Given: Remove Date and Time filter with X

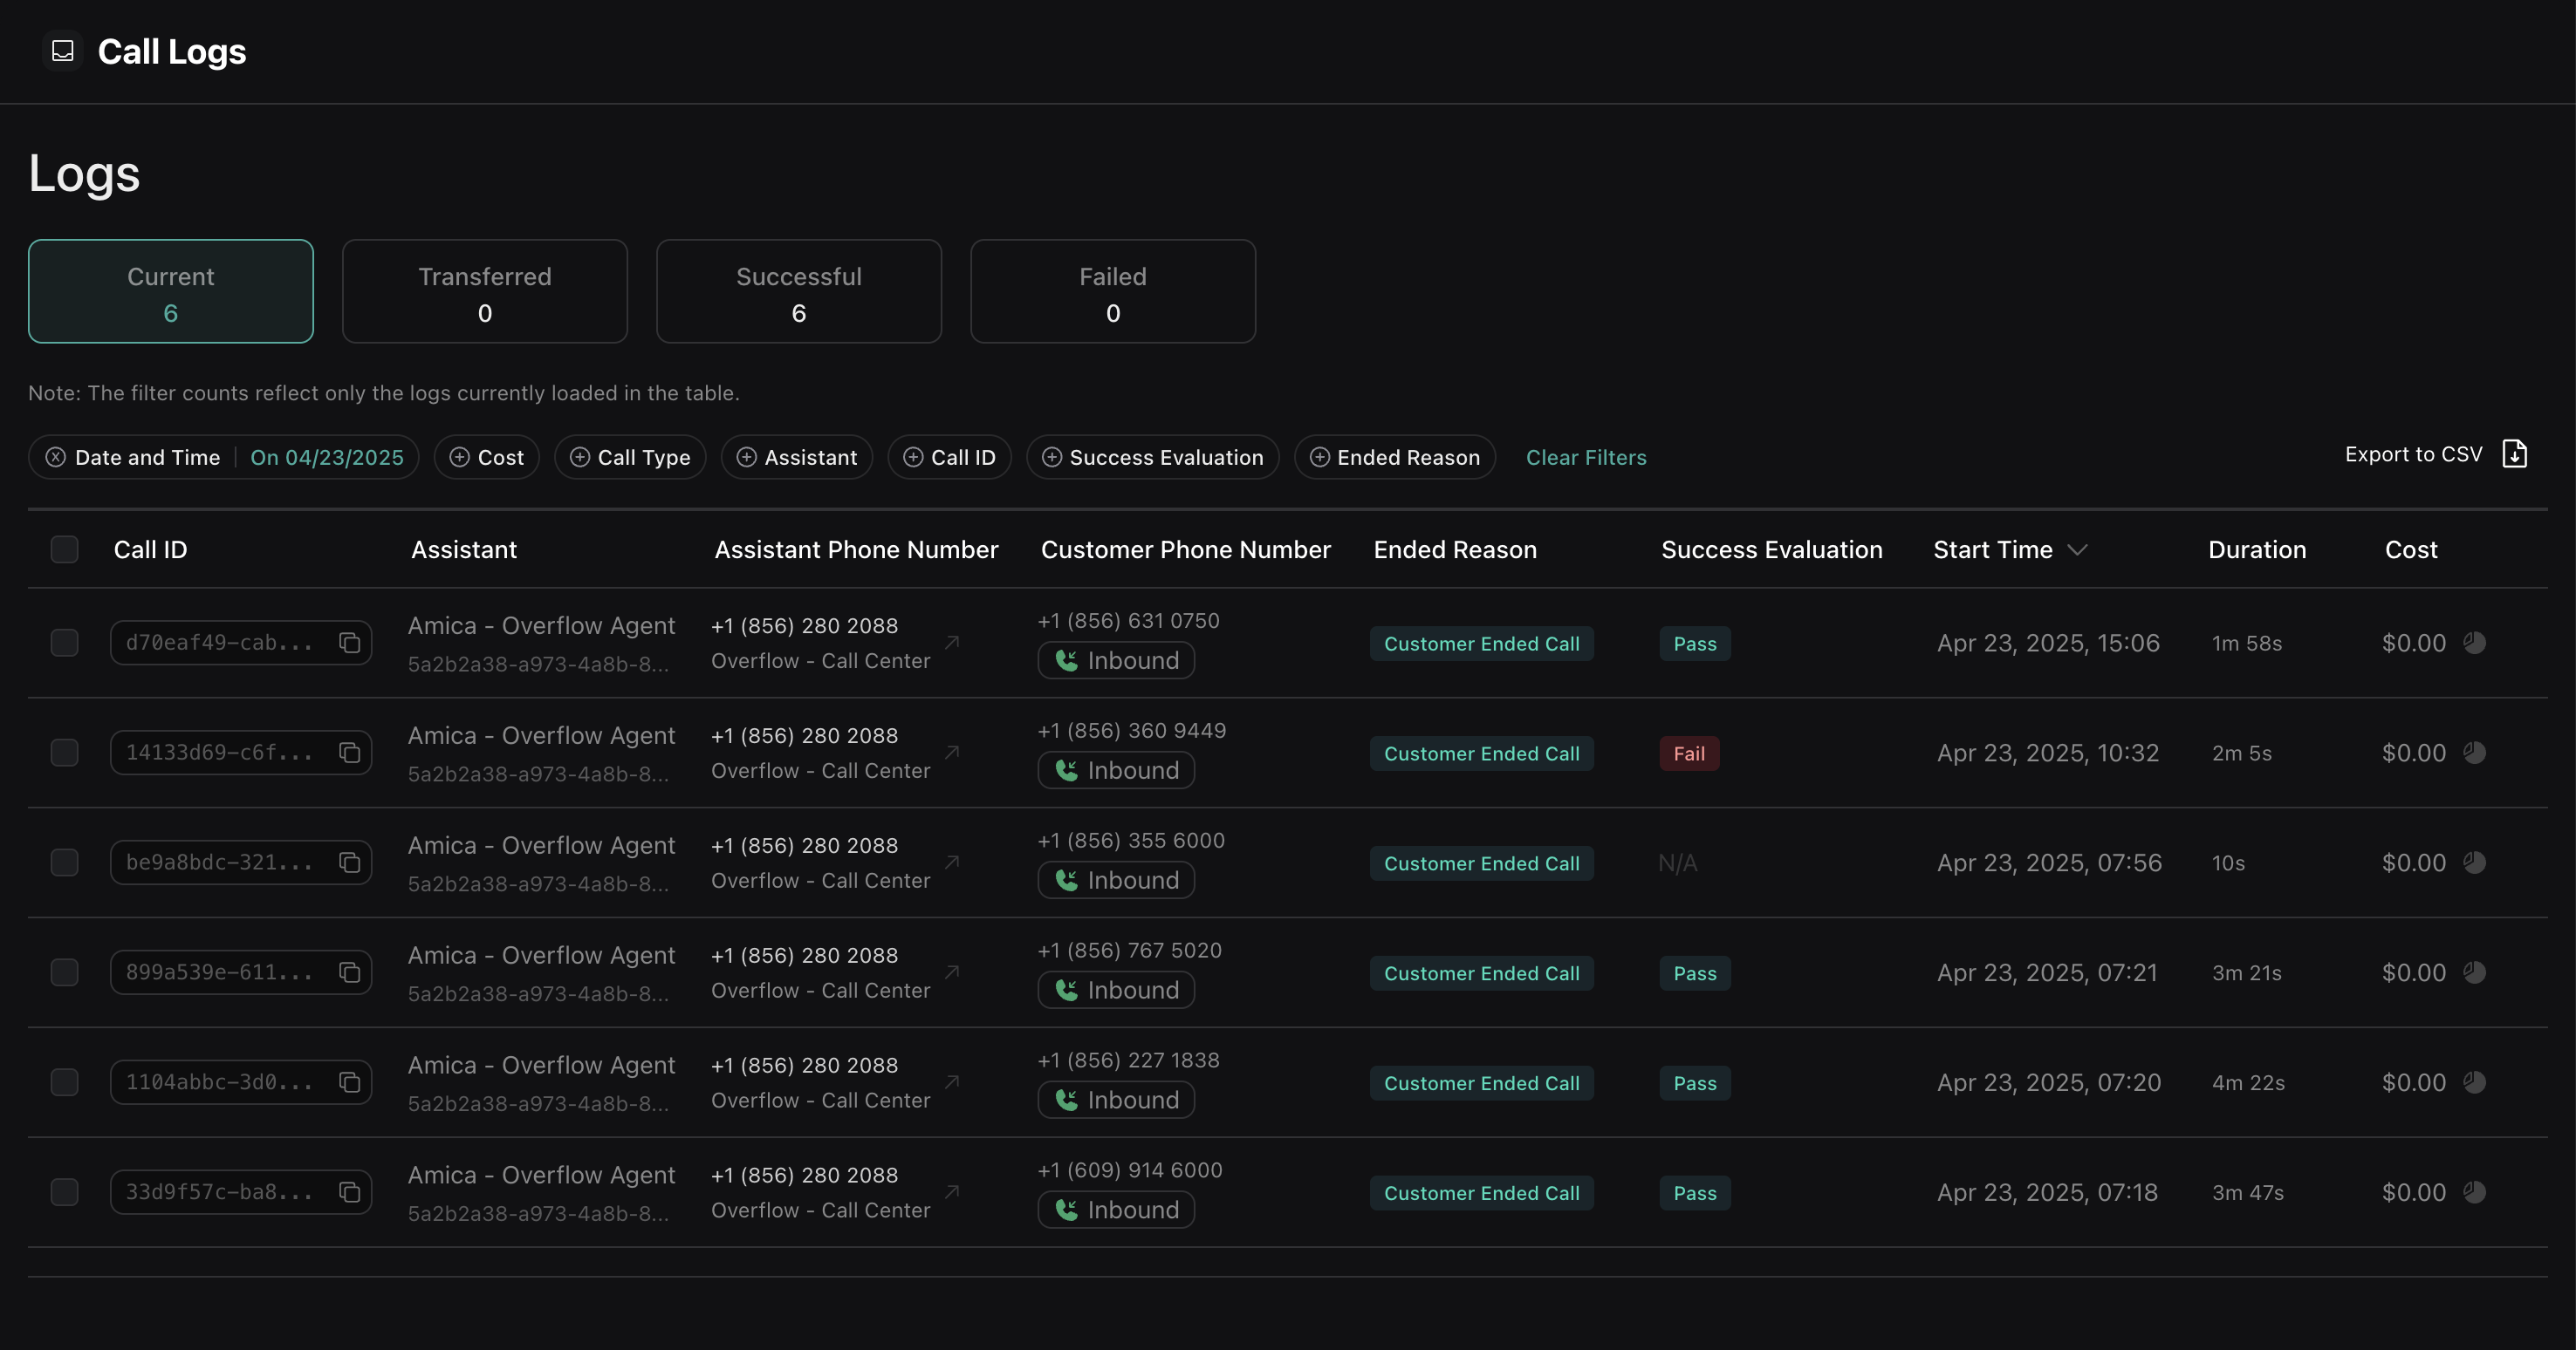Looking at the screenshot, I should coord(56,458).
